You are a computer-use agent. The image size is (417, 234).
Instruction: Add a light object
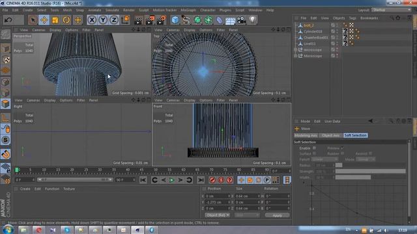(252, 20)
